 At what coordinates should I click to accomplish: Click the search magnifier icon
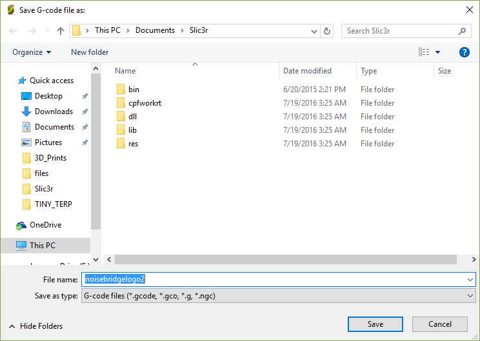point(462,31)
